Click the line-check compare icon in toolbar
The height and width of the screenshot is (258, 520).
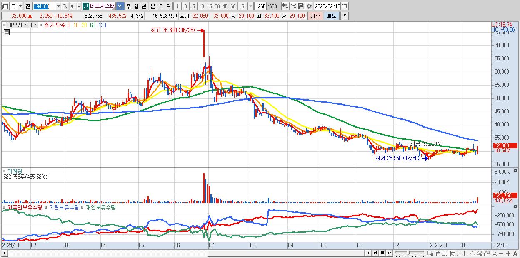click(x=293, y=6)
